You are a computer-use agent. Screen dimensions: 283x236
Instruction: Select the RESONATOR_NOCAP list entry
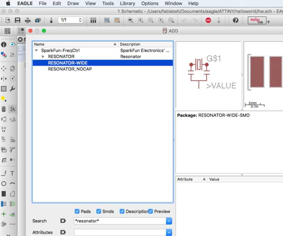point(70,69)
